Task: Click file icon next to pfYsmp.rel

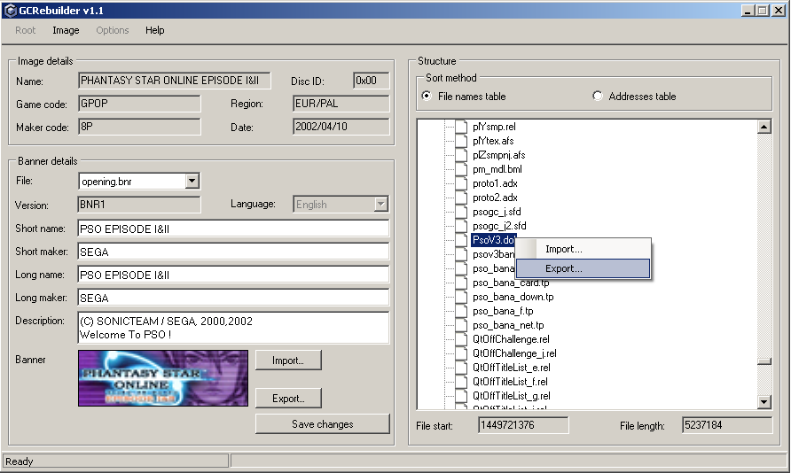Action: coord(461,127)
